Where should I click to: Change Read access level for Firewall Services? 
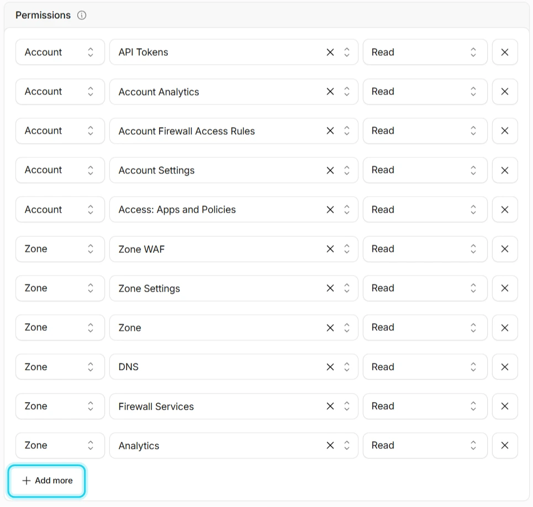[x=425, y=406]
